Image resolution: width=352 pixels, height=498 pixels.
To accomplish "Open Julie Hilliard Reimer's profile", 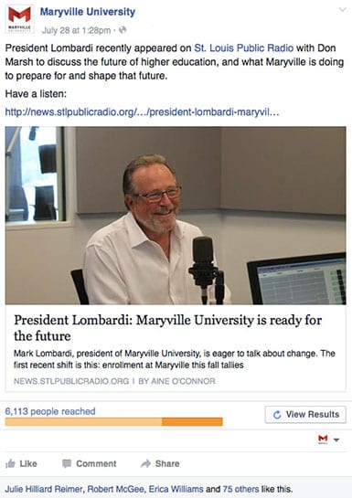I will pos(44,489).
